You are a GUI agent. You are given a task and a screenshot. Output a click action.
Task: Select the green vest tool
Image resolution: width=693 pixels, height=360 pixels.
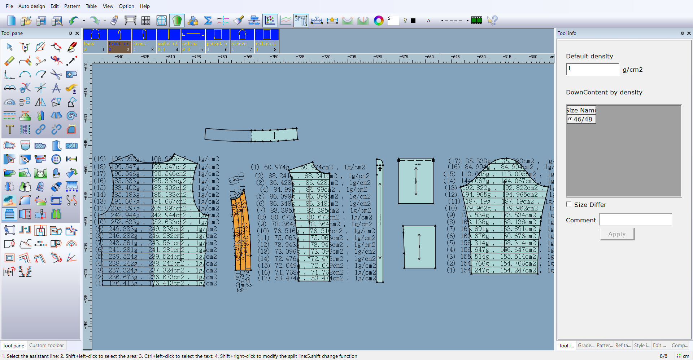point(56,214)
